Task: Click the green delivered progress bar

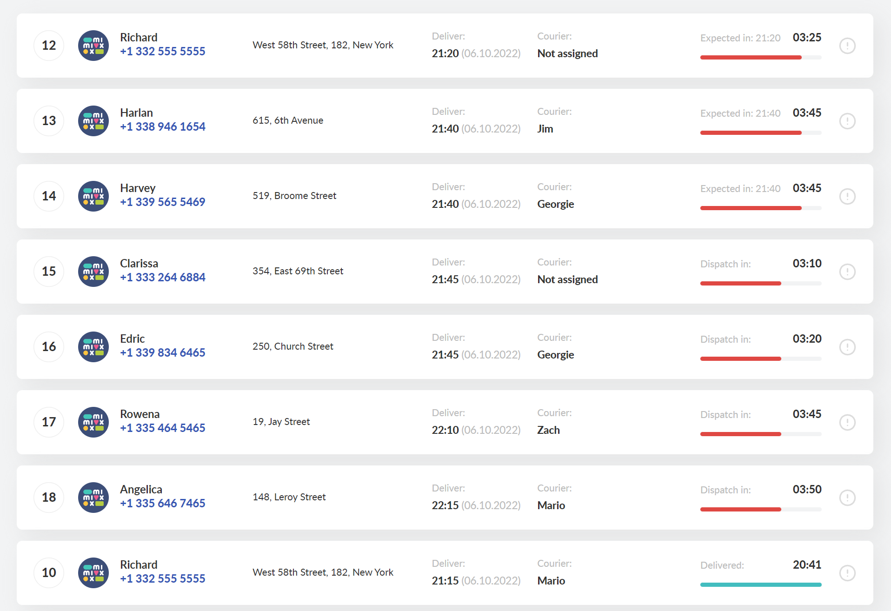Action: [x=761, y=584]
